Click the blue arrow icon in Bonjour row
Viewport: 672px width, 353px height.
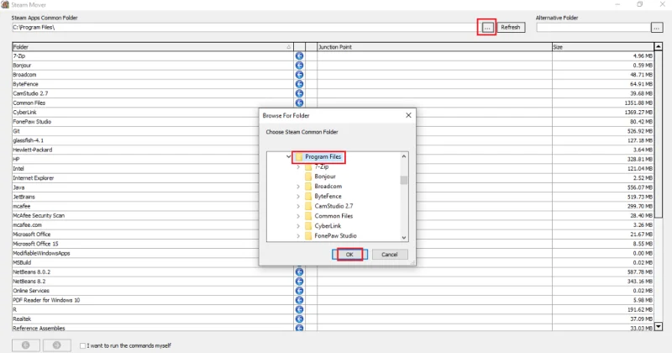[299, 66]
